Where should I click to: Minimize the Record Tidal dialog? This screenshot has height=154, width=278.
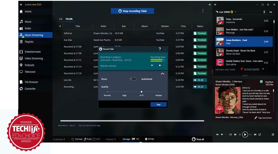[165, 49]
